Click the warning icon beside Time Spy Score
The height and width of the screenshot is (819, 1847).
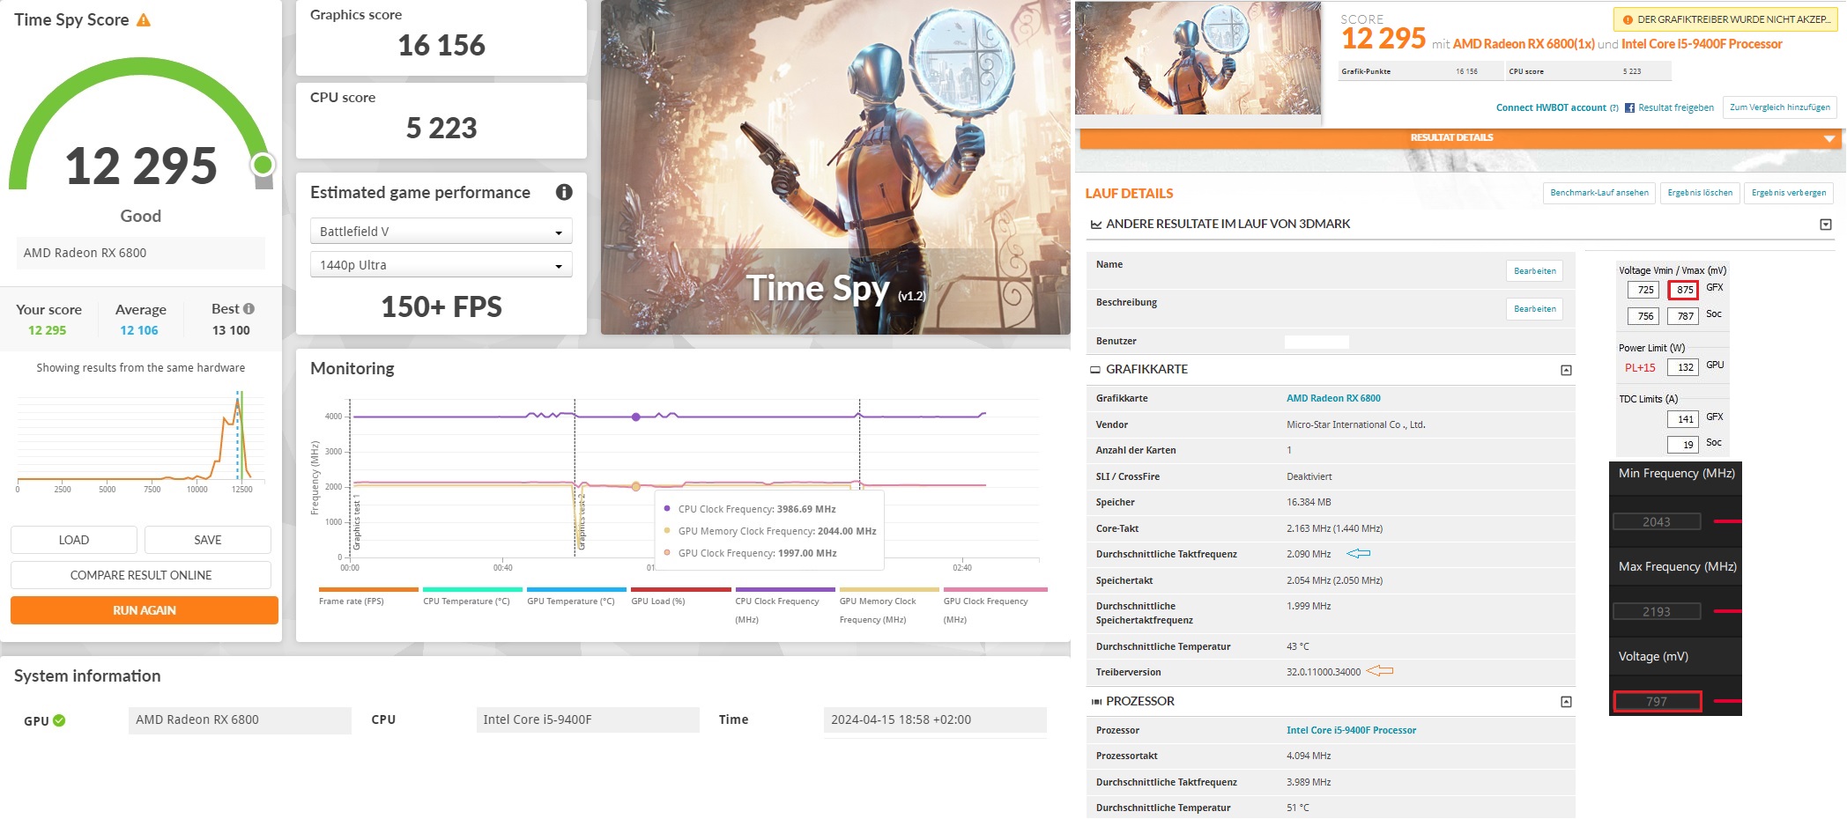144,19
